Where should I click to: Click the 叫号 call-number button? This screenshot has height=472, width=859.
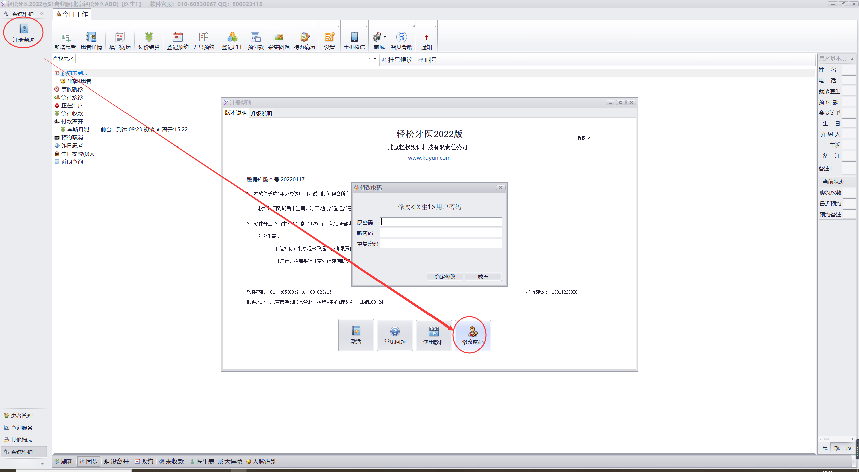427,60
